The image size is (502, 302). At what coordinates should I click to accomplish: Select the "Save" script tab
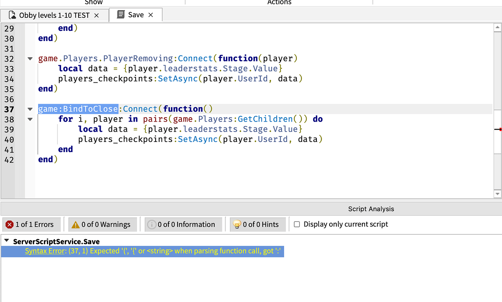coord(136,15)
